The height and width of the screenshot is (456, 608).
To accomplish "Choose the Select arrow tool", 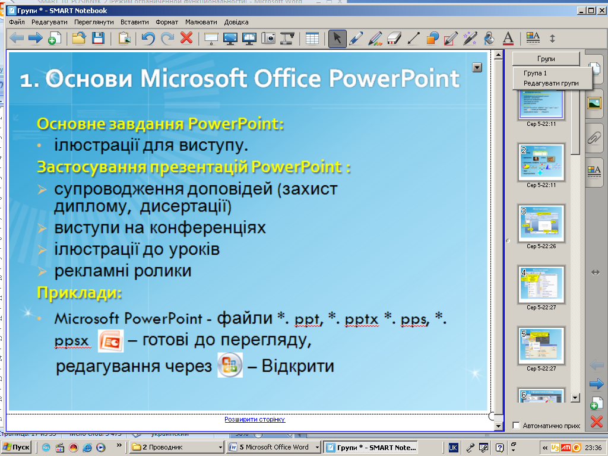I will [x=337, y=39].
